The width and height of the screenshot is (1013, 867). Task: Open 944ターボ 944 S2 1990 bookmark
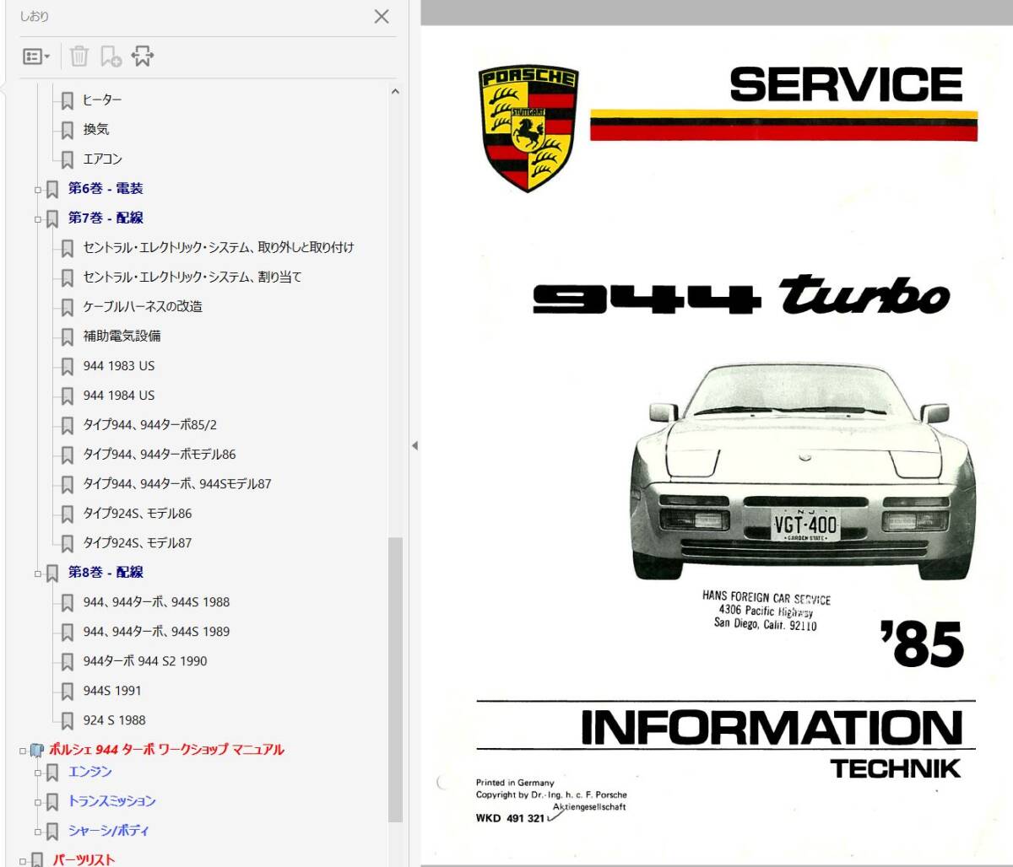145,660
